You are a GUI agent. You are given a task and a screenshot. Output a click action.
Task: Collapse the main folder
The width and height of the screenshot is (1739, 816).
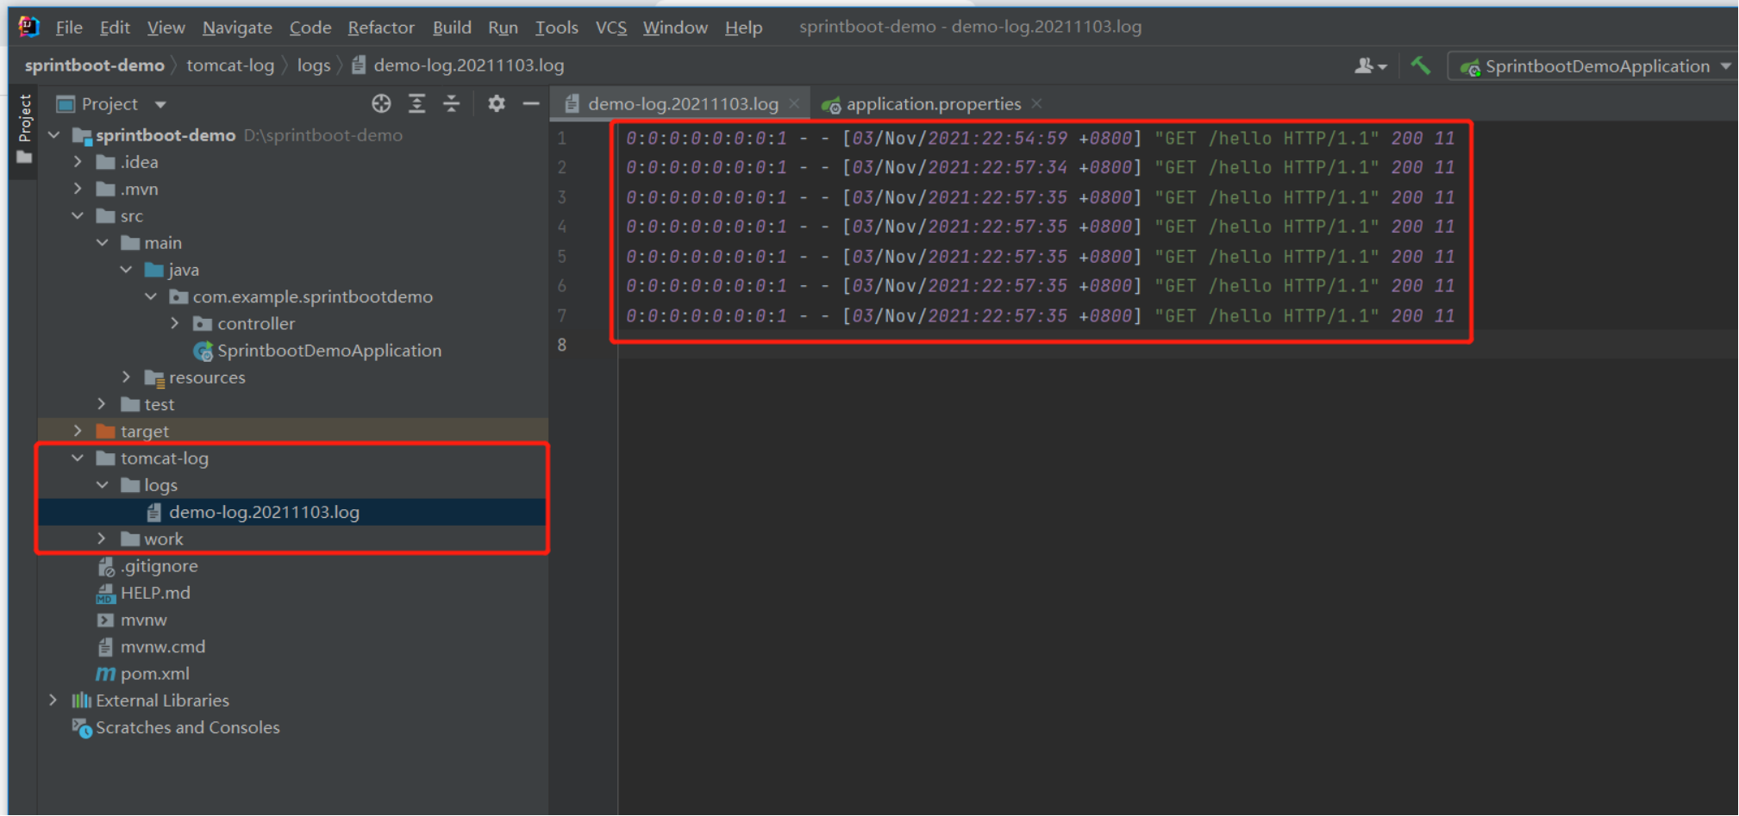click(x=103, y=243)
